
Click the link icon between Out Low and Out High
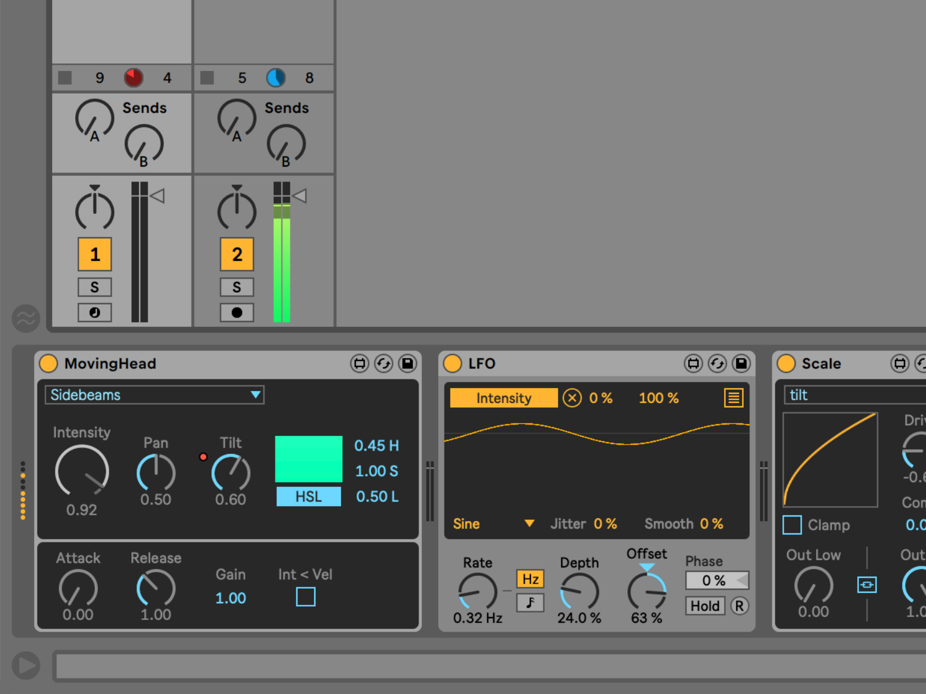point(866,585)
